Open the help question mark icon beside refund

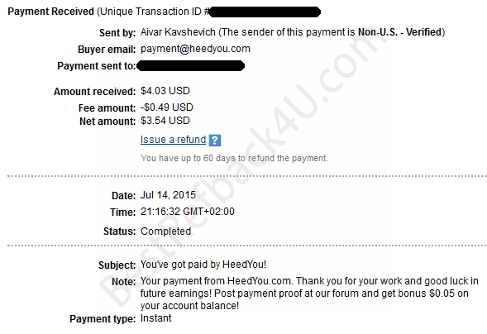coord(215,140)
